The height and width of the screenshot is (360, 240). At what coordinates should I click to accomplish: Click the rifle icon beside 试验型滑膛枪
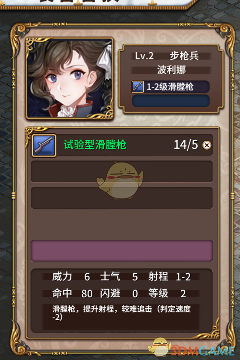click(44, 146)
